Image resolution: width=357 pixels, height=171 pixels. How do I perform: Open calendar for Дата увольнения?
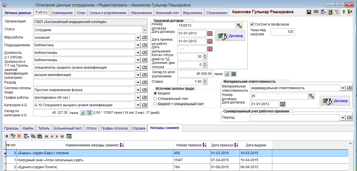[x=210, y=49]
